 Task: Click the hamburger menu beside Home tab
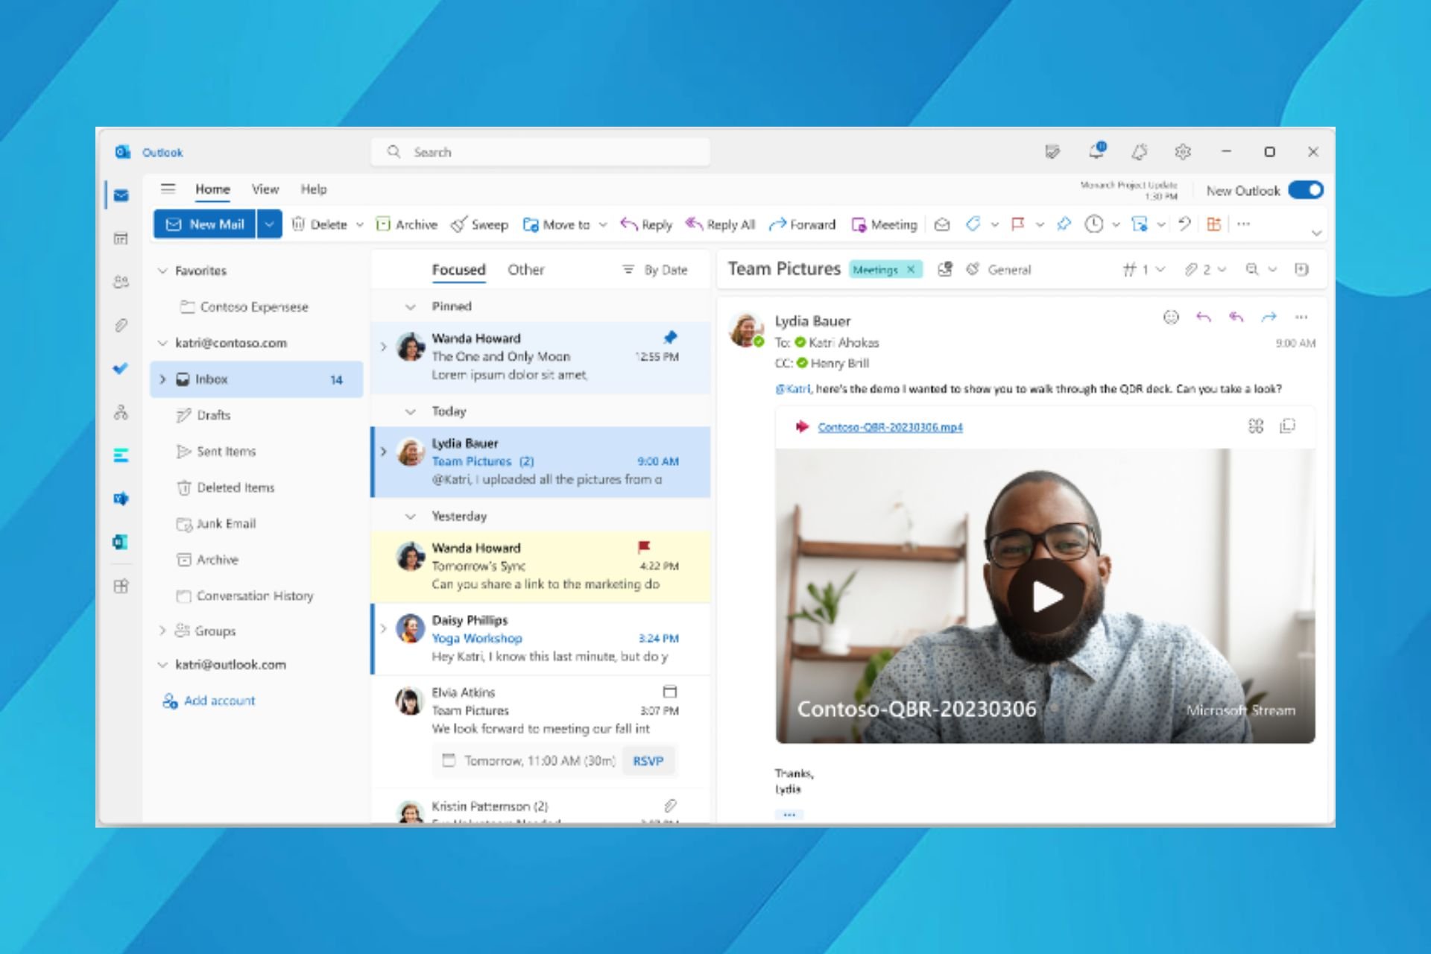tap(168, 189)
